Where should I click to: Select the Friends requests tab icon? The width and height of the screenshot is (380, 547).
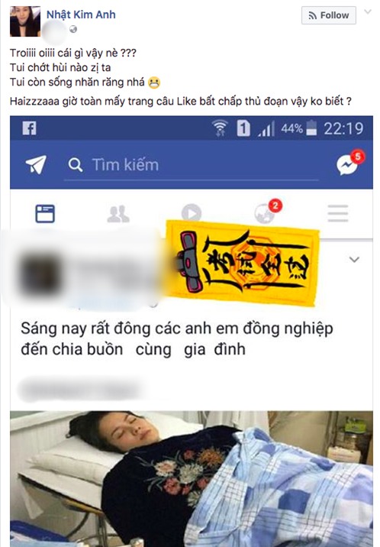(118, 214)
